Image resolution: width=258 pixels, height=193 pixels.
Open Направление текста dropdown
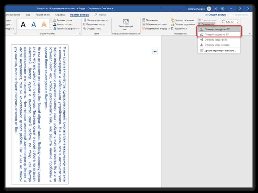pyautogui.click(x=96, y=20)
